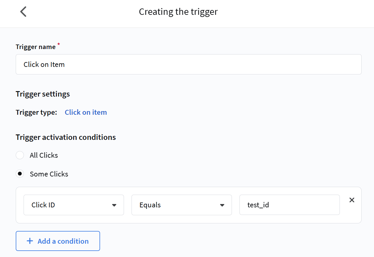Select the All Clicks radio button
This screenshot has width=374, height=257.
(20, 155)
